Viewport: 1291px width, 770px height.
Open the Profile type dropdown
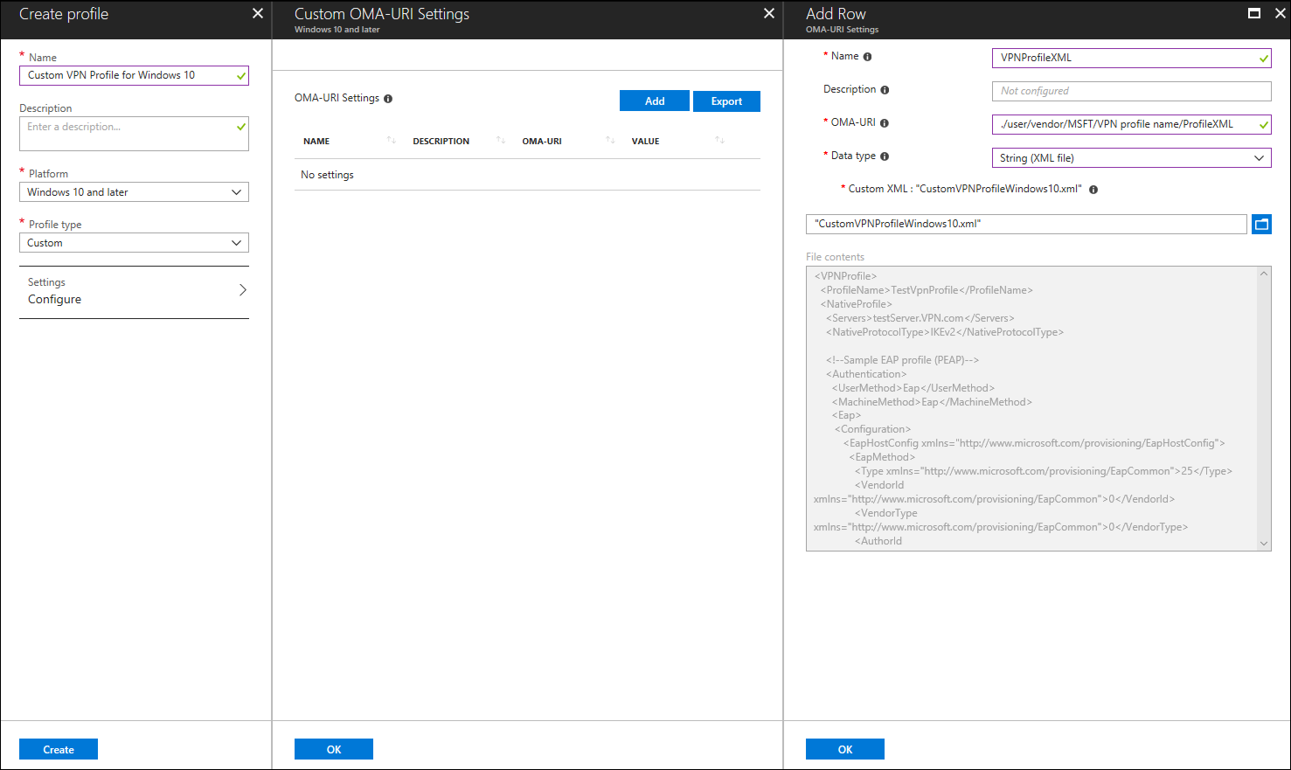coord(134,243)
